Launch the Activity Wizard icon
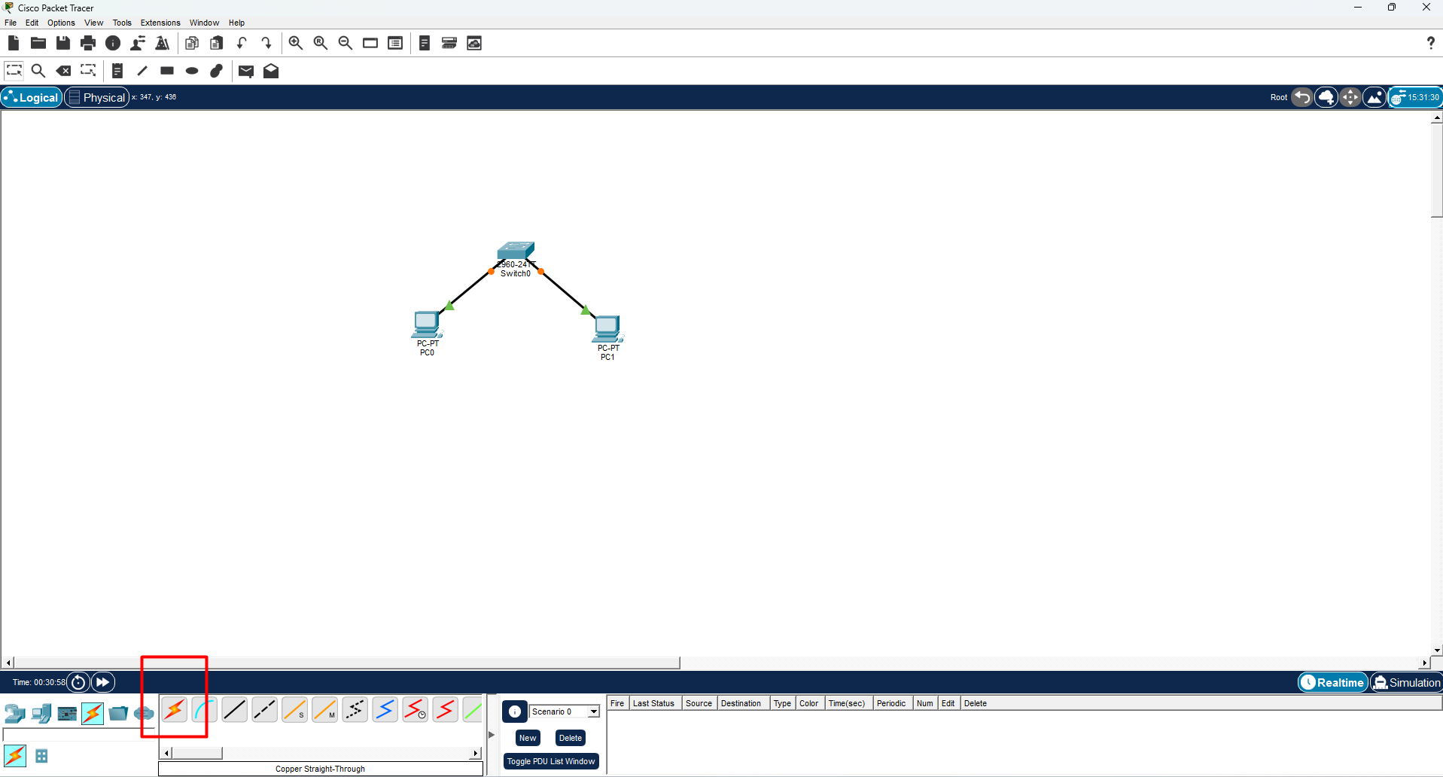This screenshot has width=1443, height=777. [163, 43]
